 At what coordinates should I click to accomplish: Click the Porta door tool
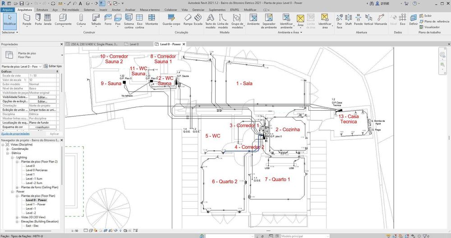pos(38,19)
